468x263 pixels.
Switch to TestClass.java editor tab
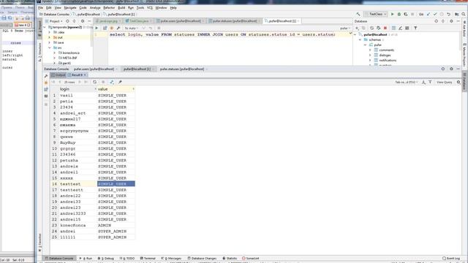click(139, 21)
